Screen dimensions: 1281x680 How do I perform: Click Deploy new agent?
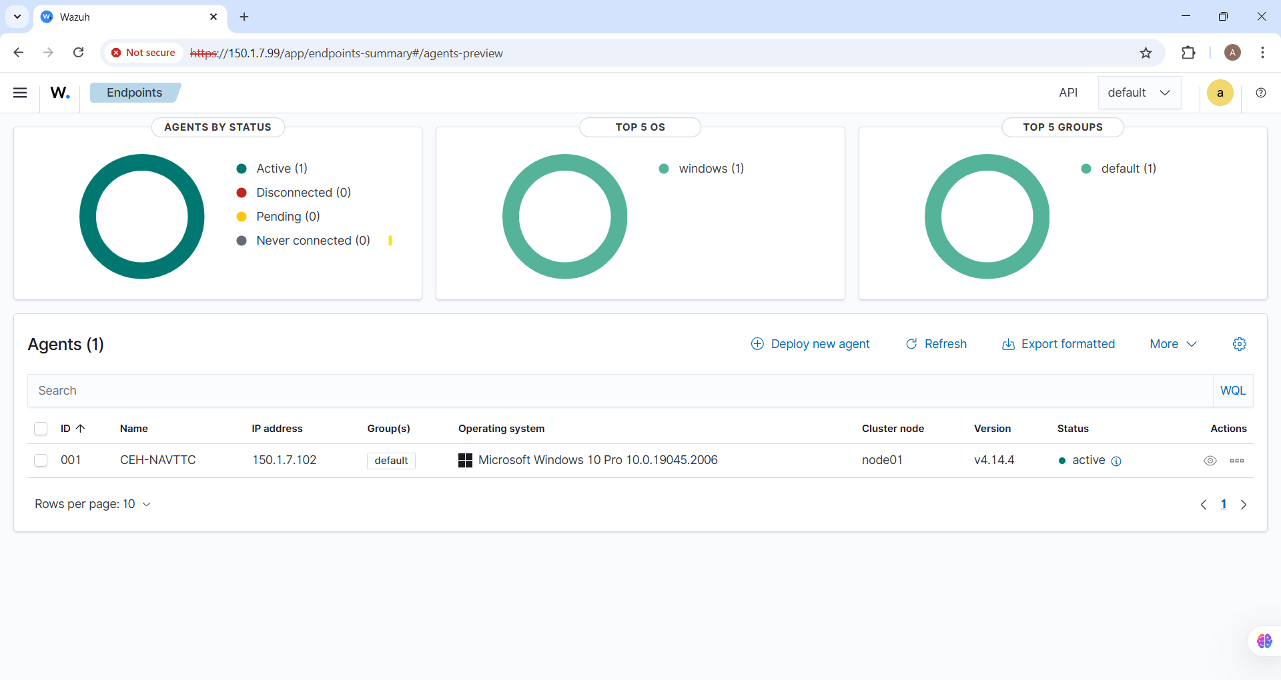(x=810, y=344)
